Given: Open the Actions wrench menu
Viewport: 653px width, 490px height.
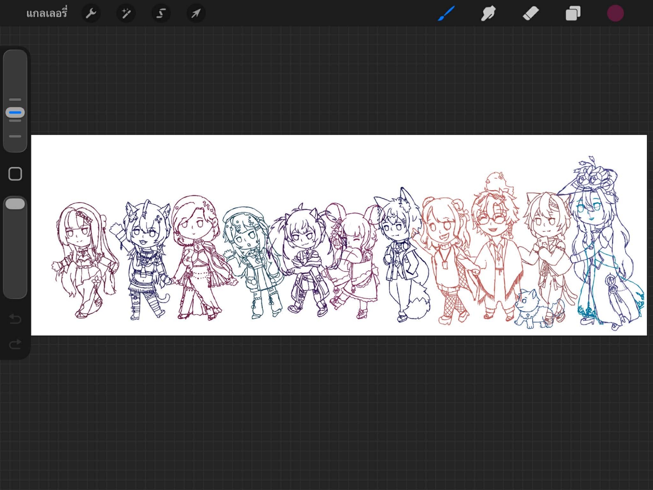Looking at the screenshot, I should 91,13.
